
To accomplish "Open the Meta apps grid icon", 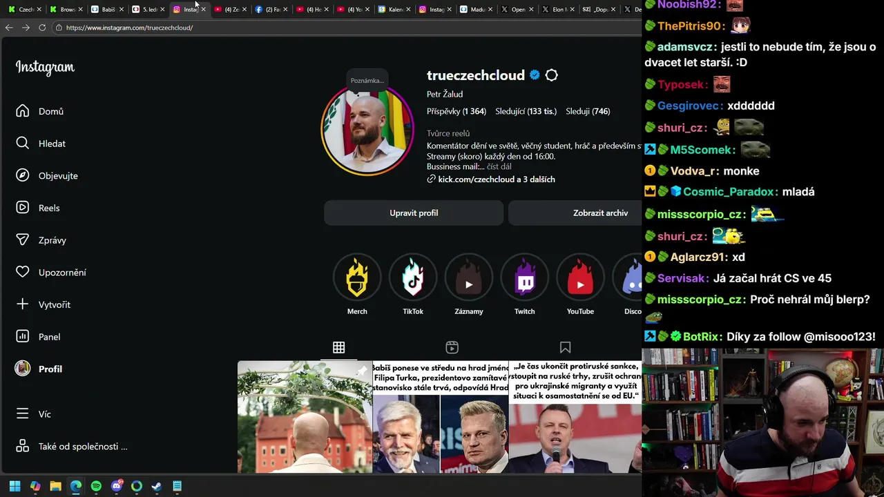I will [23, 447].
